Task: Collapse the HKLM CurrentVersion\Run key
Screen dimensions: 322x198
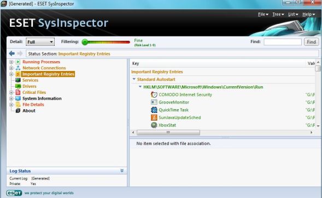Action: click(x=140, y=87)
